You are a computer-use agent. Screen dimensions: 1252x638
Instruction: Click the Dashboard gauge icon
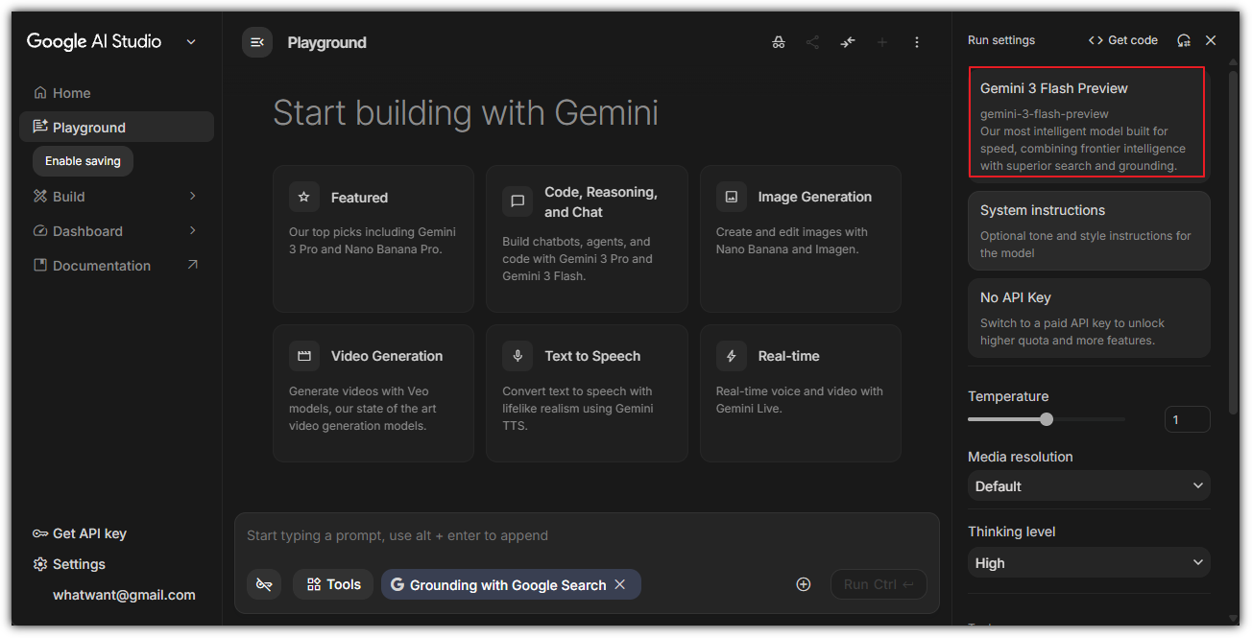(x=40, y=231)
